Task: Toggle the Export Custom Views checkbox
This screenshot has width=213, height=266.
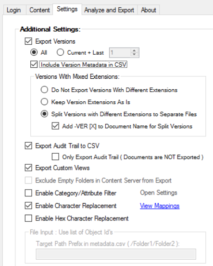Action: (28, 168)
